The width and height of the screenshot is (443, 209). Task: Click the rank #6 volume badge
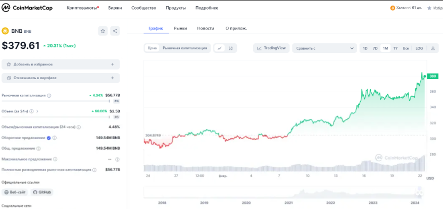click(x=116, y=117)
